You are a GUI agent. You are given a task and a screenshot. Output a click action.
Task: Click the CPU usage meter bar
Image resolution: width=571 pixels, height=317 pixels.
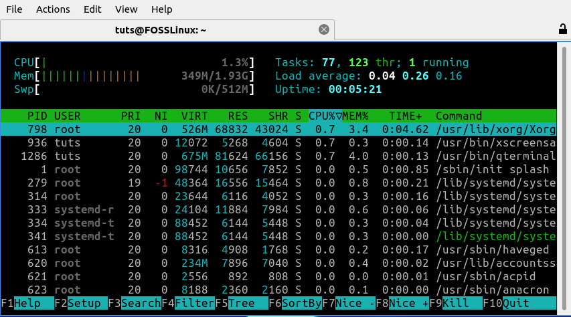click(134, 63)
